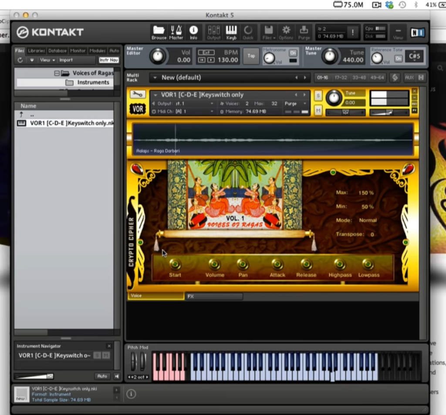Click the Lowpass filter knob
The height and width of the screenshot is (415, 446).
coord(368,264)
